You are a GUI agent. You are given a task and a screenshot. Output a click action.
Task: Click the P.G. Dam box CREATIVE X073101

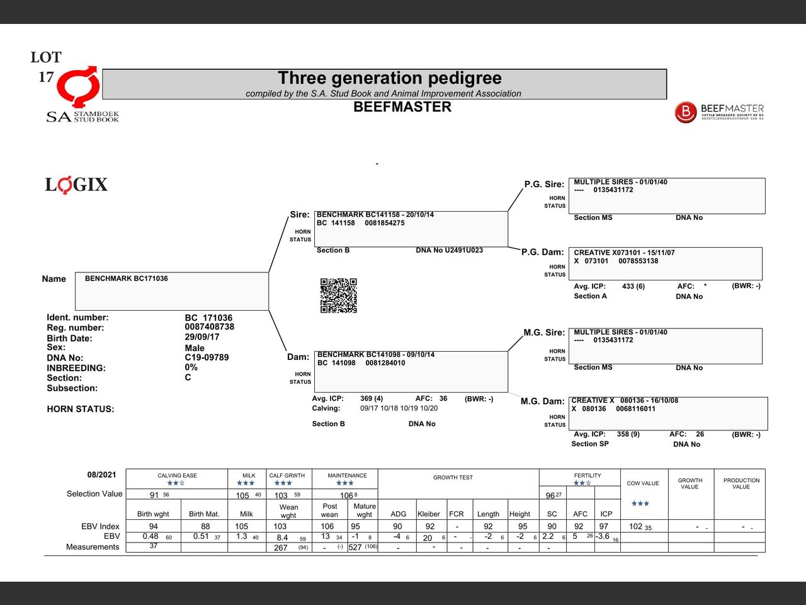[x=665, y=263]
